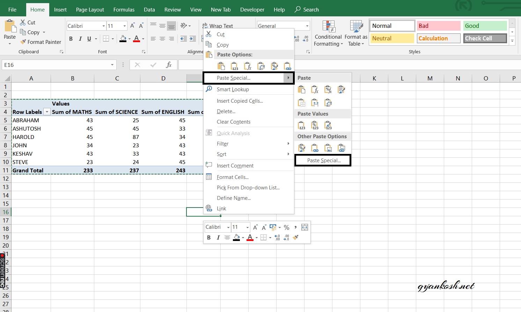Choose Sort from the context menu
The height and width of the screenshot is (312, 521).
tap(221, 154)
